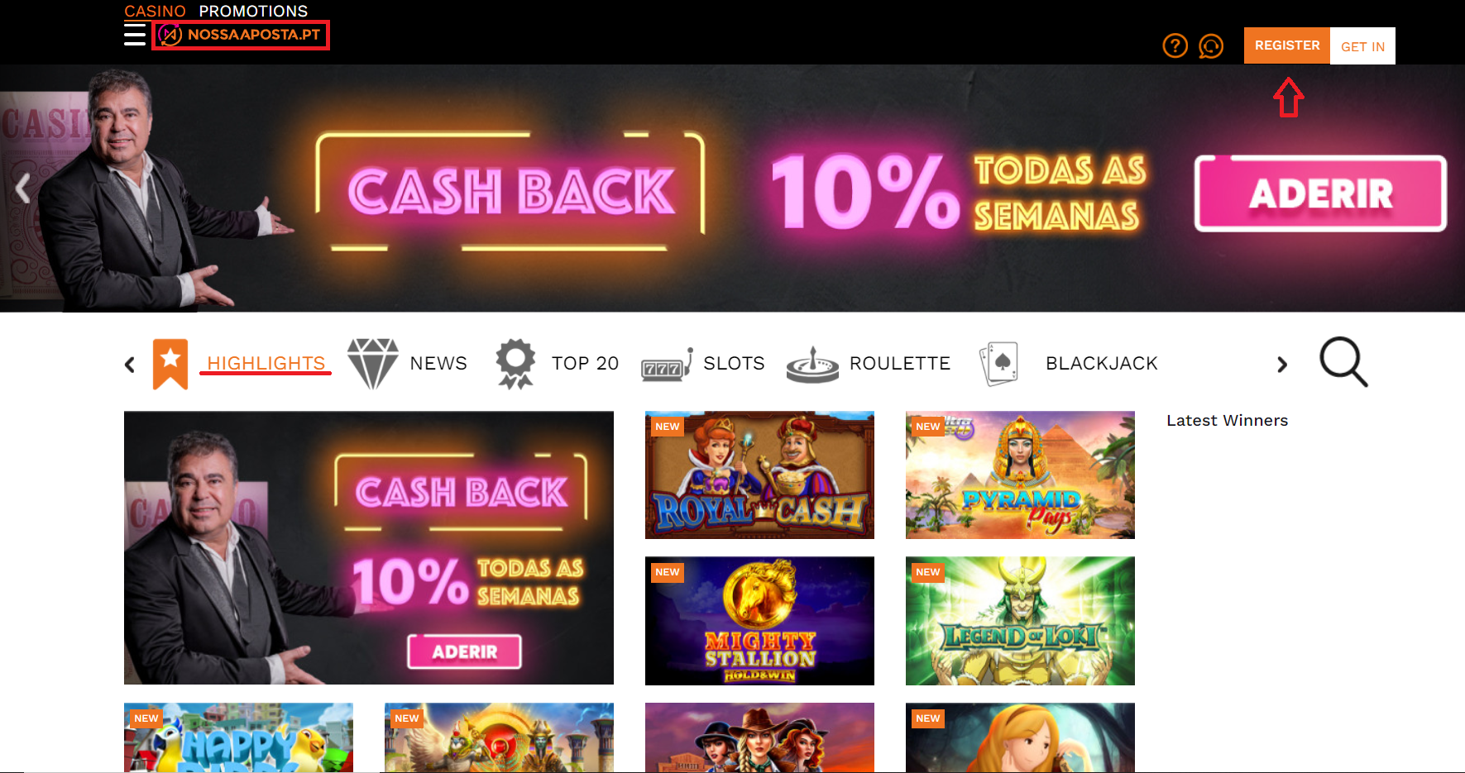Open the live chat support icon
1465x773 pixels.
[1211, 45]
